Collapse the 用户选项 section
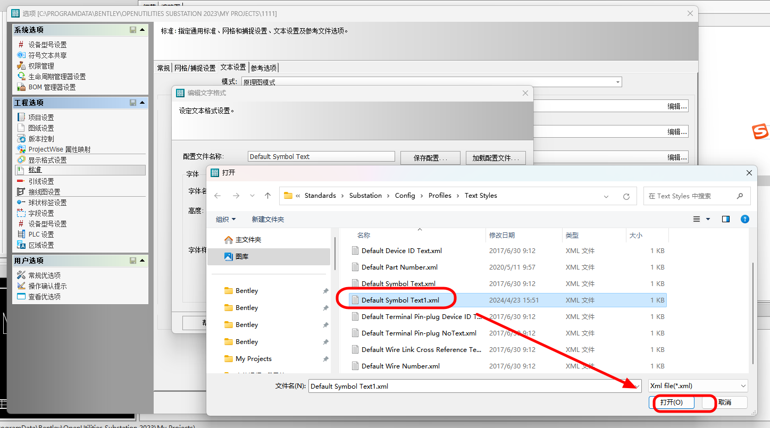 [143, 261]
